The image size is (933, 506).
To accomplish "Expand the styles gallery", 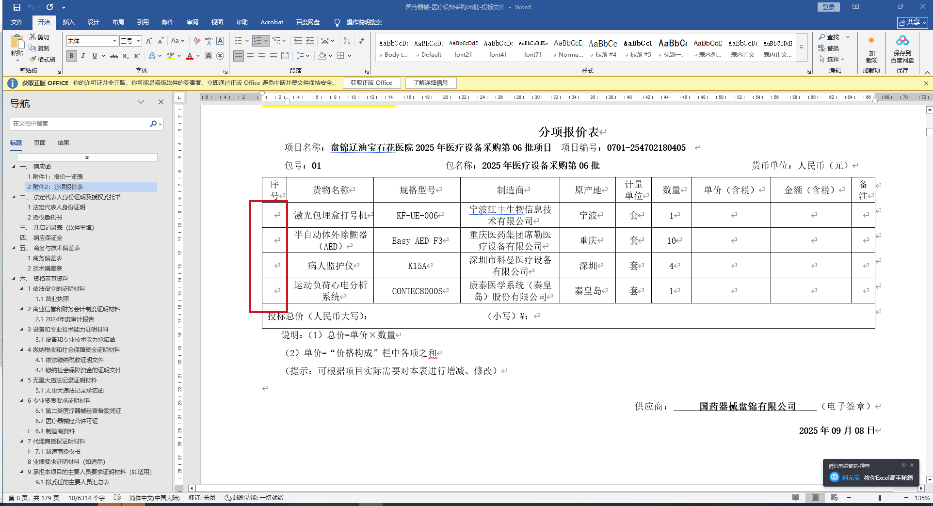I will (802, 47).
